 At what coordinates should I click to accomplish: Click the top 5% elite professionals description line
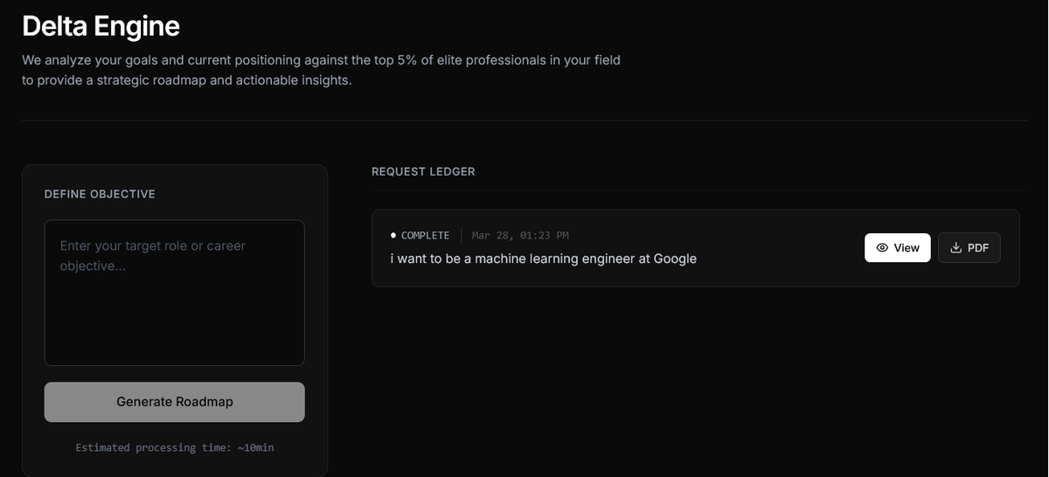pyautogui.click(x=321, y=60)
